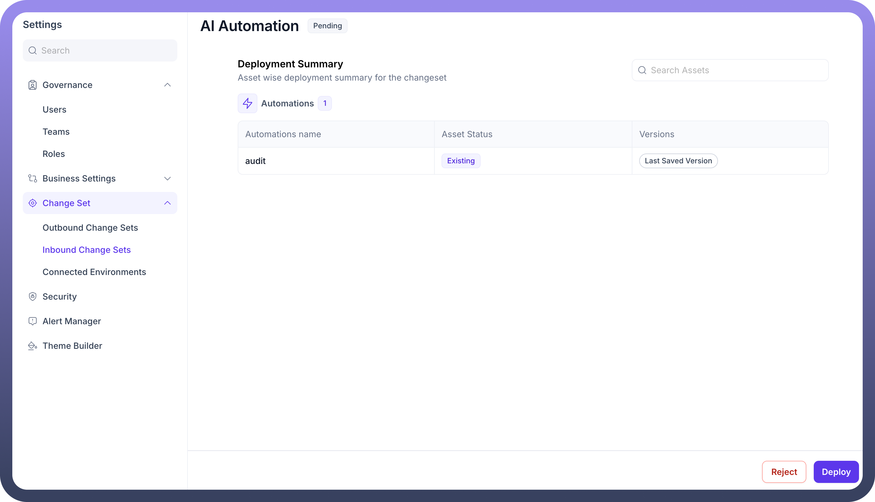Go to the Users settings
875x502 pixels.
pos(54,110)
